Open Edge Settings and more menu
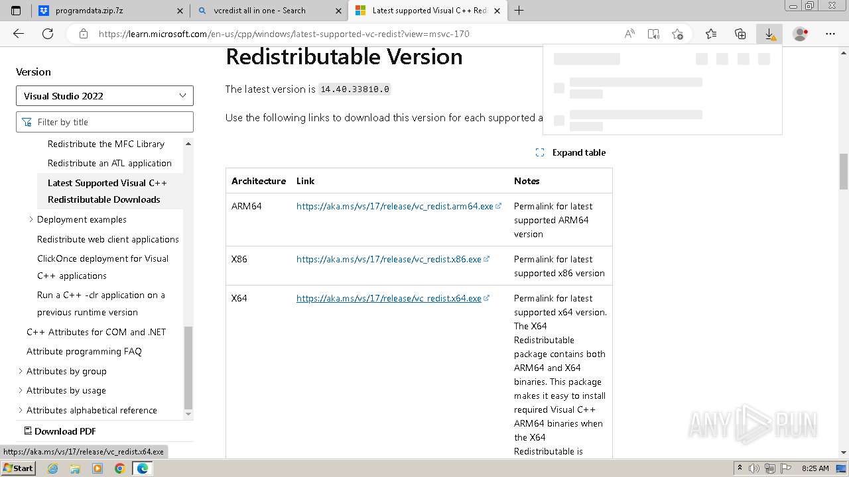This screenshot has height=477, width=849. click(830, 34)
